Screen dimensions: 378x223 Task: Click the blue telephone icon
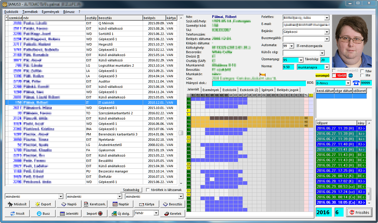356,83
